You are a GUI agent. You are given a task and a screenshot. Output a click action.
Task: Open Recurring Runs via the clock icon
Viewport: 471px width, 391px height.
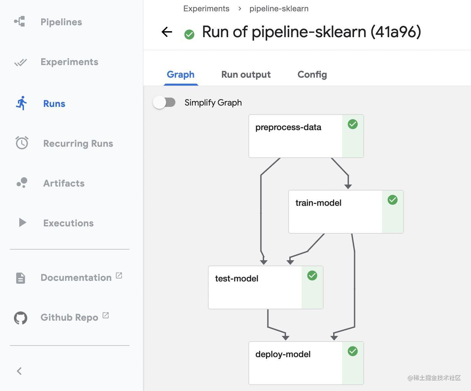pos(21,143)
